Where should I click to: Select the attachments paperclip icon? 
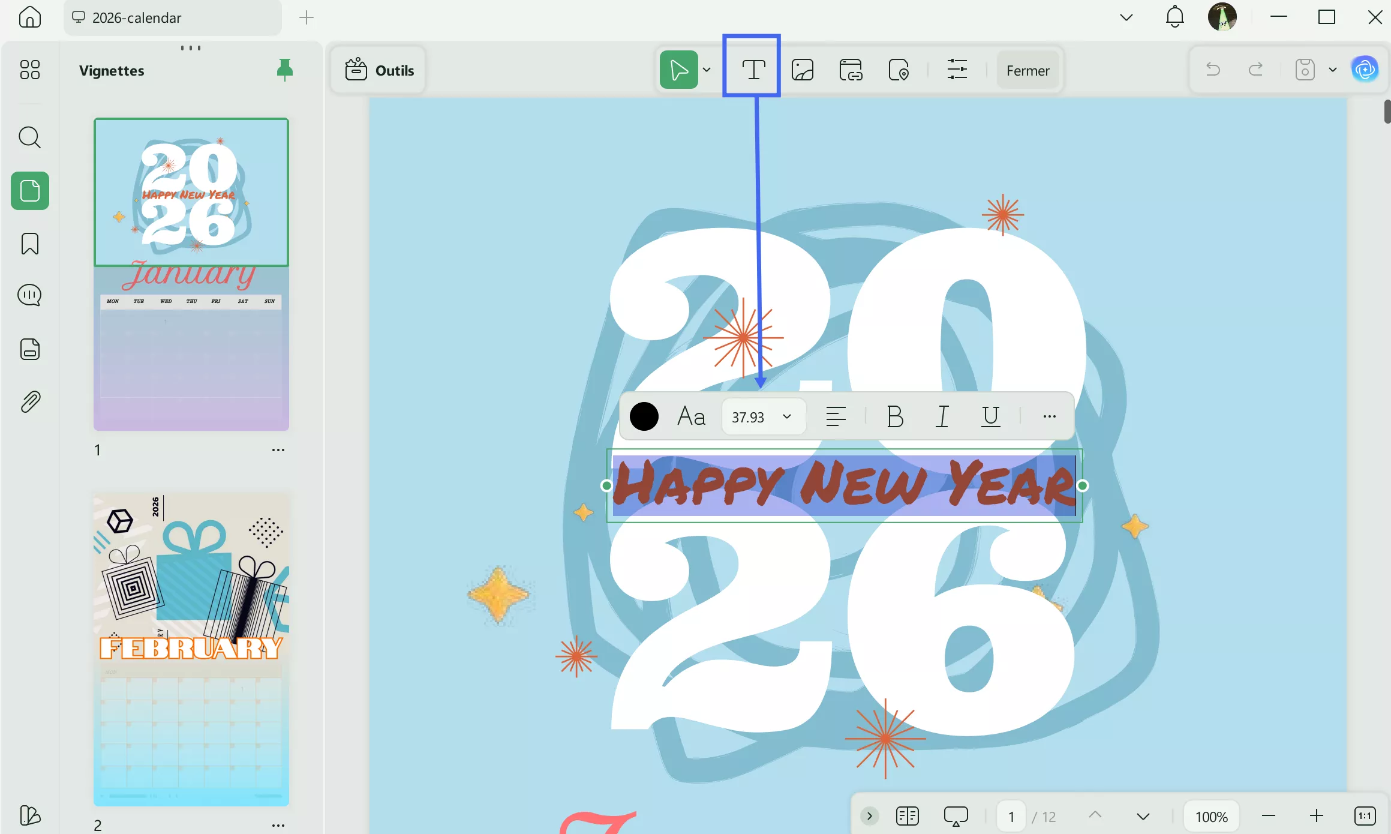tap(29, 401)
